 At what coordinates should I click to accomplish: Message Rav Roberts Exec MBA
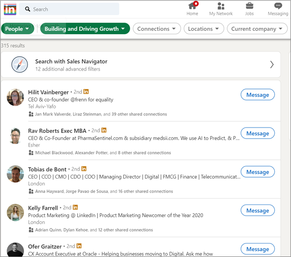257,133
